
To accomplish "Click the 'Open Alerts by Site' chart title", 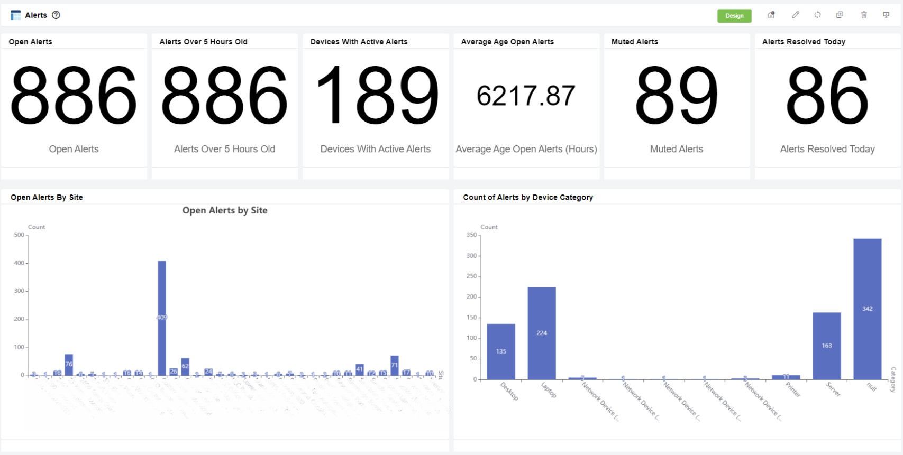I will click(225, 210).
